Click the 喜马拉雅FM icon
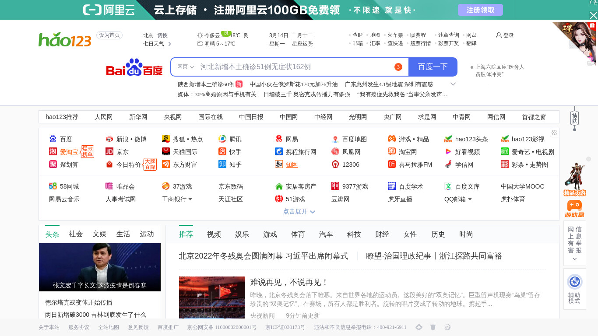 click(392, 164)
